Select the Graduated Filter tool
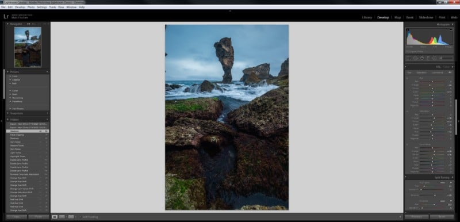 [428, 58]
